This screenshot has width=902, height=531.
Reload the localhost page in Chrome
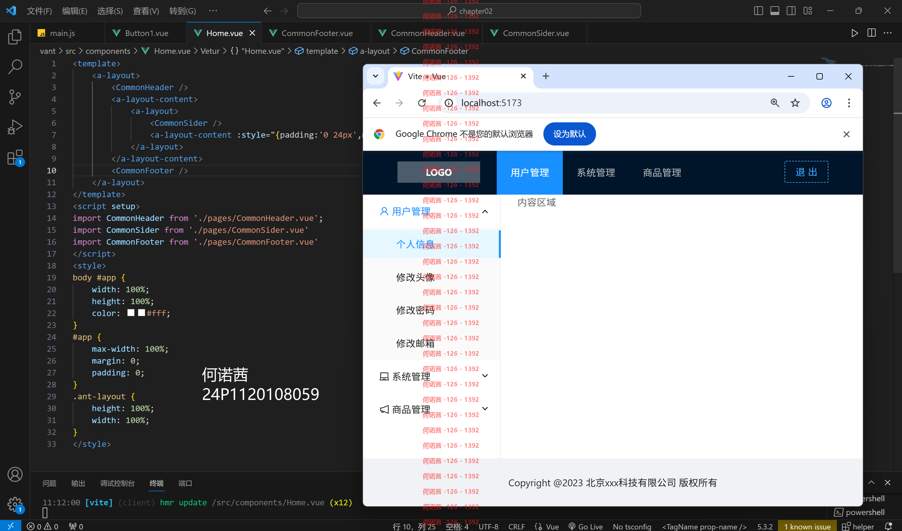(422, 103)
